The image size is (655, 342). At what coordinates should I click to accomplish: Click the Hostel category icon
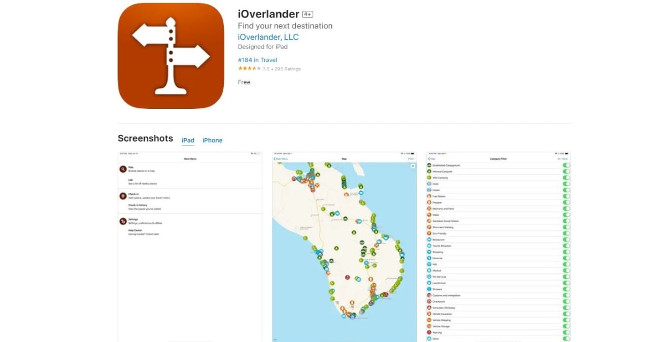(x=429, y=190)
